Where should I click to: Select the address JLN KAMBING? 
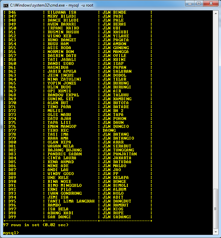coord(117,99)
